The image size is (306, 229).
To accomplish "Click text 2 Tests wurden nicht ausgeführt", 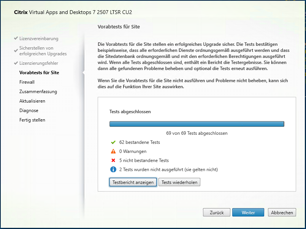I will [168, 170].
